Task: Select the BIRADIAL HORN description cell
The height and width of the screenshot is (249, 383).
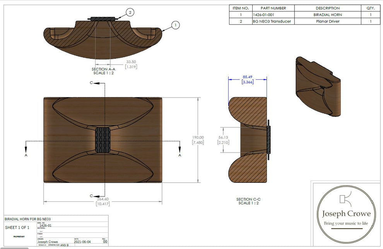Action: (327, 15)
